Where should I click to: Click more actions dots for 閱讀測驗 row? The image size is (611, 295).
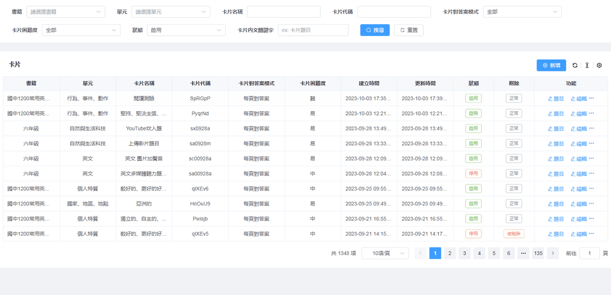point(591,98)
